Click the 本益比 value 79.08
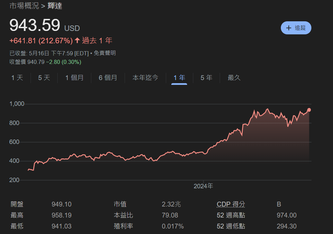333x234 pixels. click(x=170, y=215)
